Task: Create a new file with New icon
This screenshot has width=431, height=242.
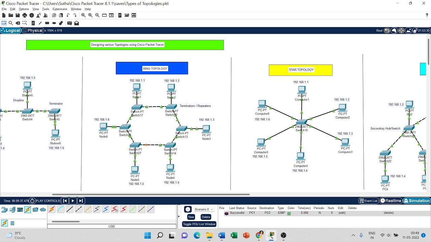Action: (4, 15)
